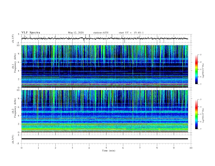
Task: Select the ch.1 colorbar "log(PSD)(V²/Hz)" label
Action: coord(203,71)
